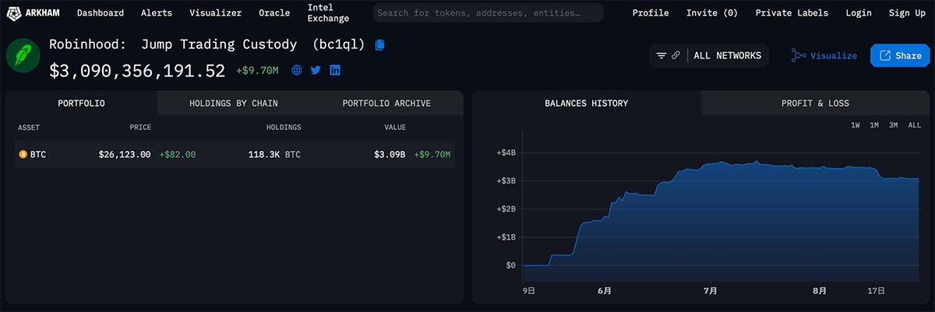Click the Arkham logo icon
935x312 pixels.
pyautogui.click(x=12, y=12)
